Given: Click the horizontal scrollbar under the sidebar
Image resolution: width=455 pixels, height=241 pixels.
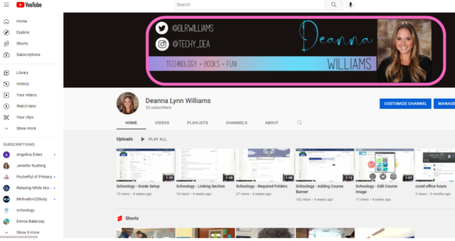Looking at the screenshot, I should pos(19,237).
